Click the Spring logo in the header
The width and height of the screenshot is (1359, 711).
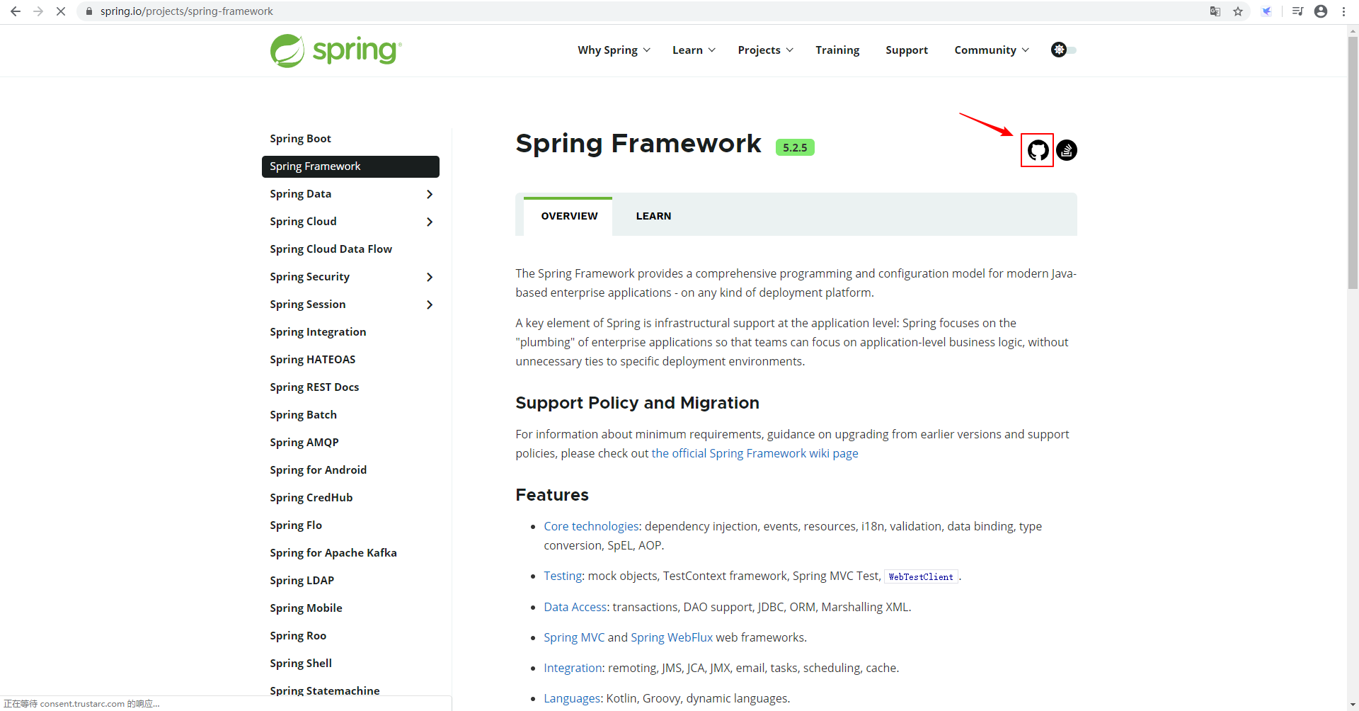[x=334, y=50]
